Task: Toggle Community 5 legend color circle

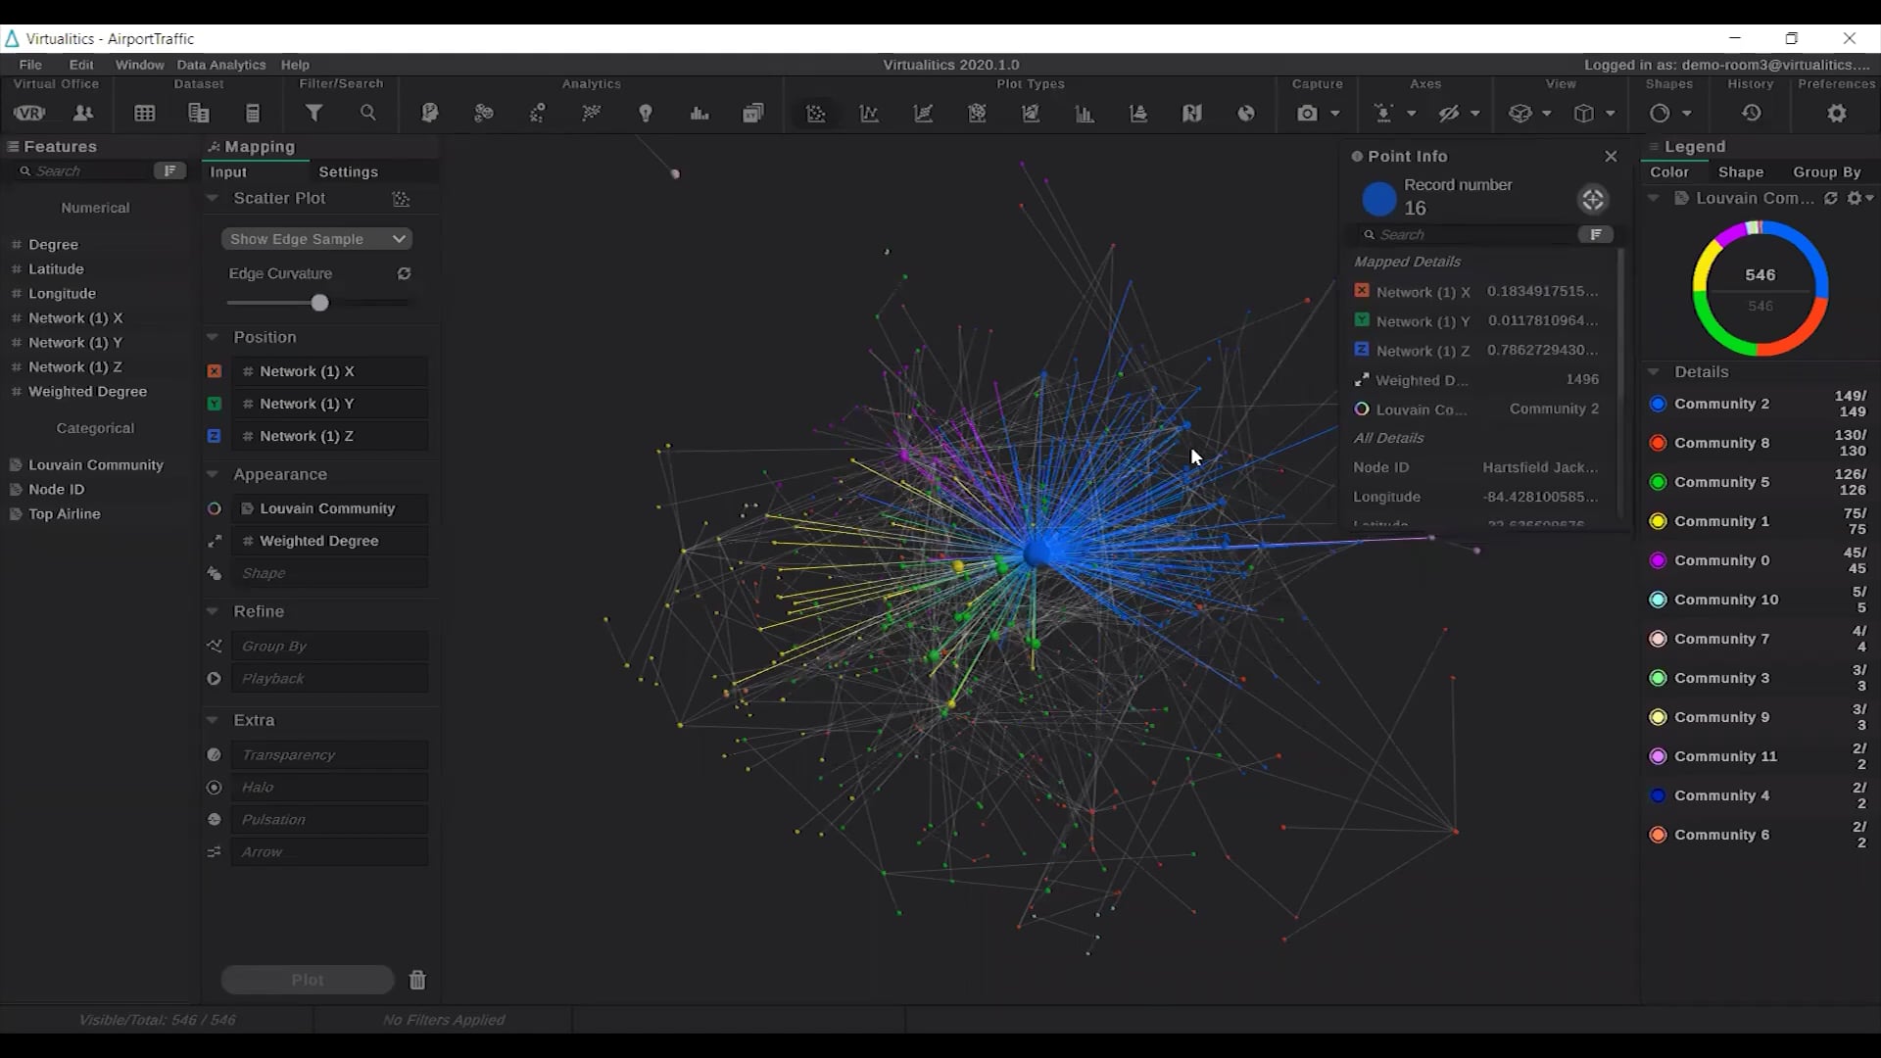Action: pyautogui.click(x=1658, y=482)
